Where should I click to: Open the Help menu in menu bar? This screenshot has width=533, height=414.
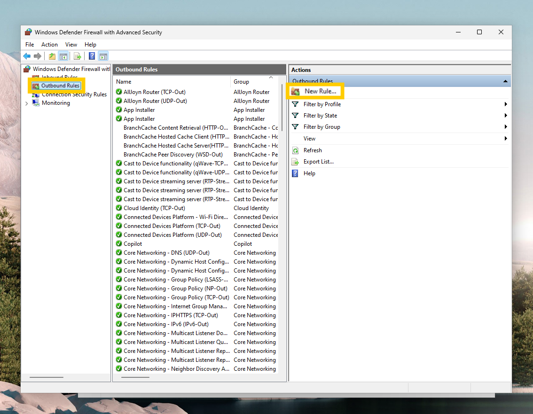tap(90, 45)
